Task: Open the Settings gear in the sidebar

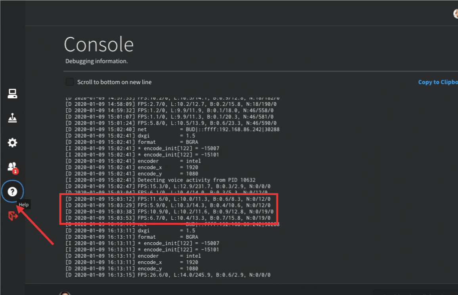Action: point(13,143)
